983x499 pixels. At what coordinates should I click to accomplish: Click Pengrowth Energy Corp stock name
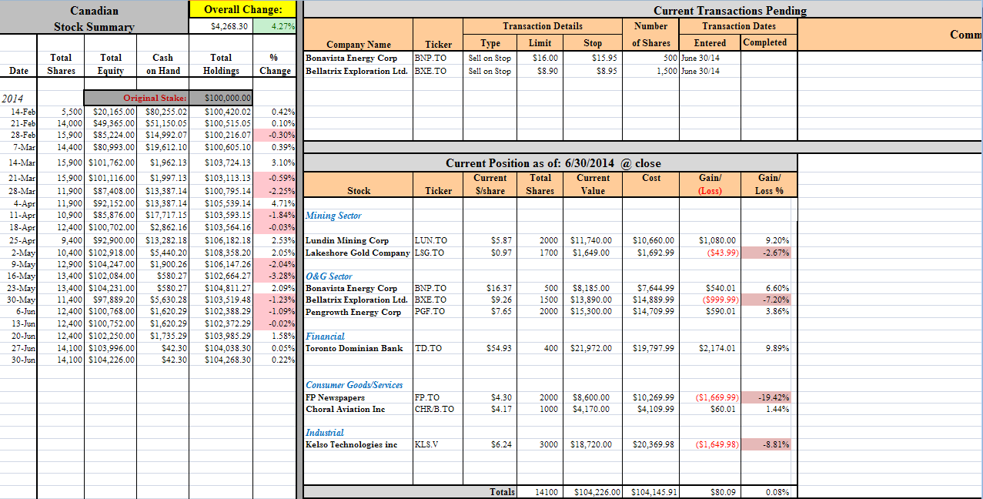pos(353,312)
